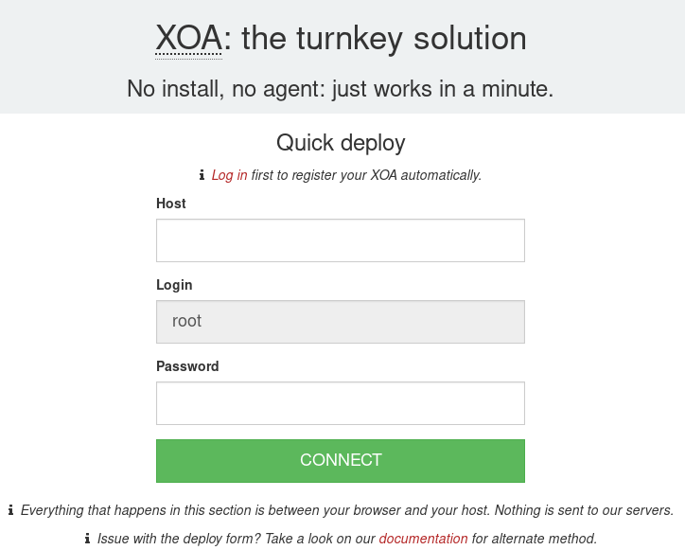Screen dimensions: 685x550
Task: Click the info icon before "Everything that happens"
Action: pyautogui.click(x=10, y=510)
